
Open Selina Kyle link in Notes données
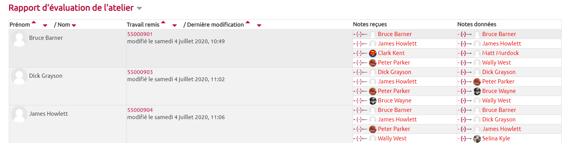point(496,138)
